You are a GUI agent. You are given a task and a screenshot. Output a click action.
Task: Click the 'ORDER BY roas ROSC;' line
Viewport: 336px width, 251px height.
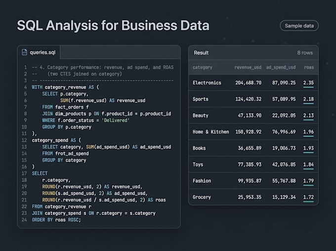[x=56, y=220]
